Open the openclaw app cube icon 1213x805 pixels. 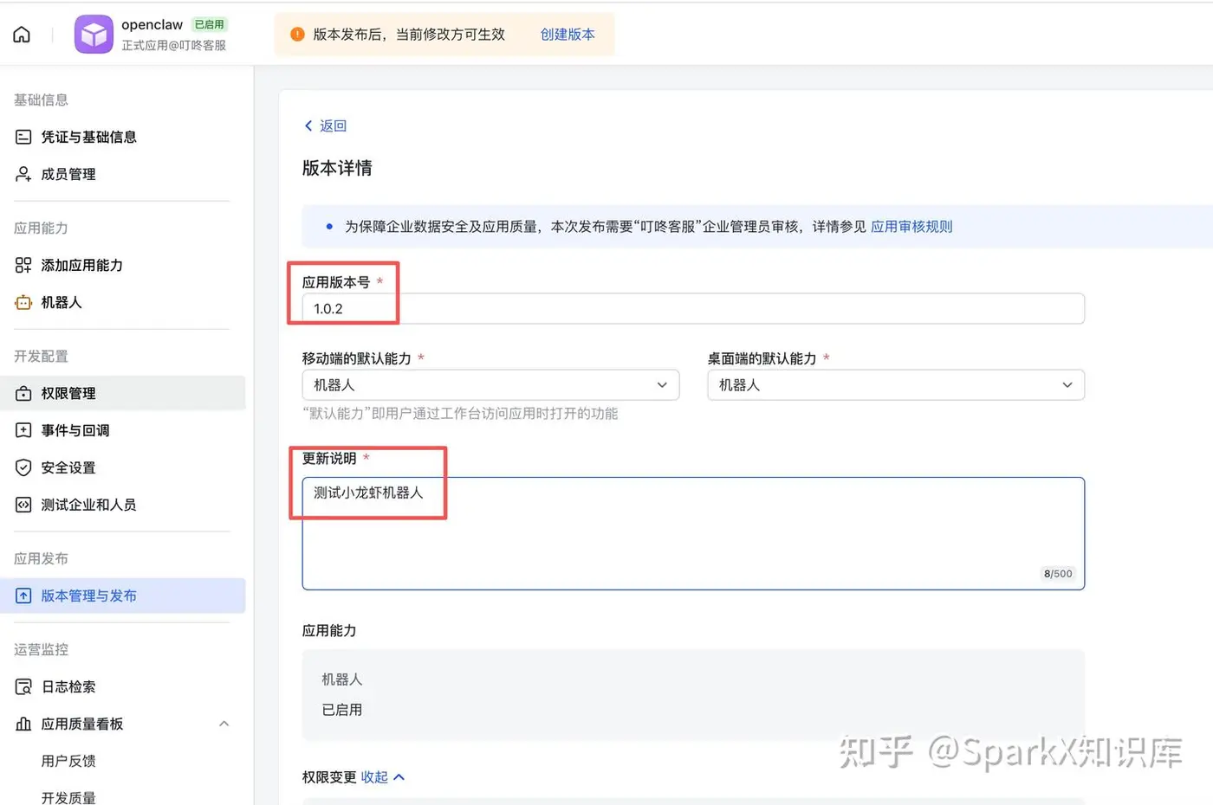[x=94, y=35]
